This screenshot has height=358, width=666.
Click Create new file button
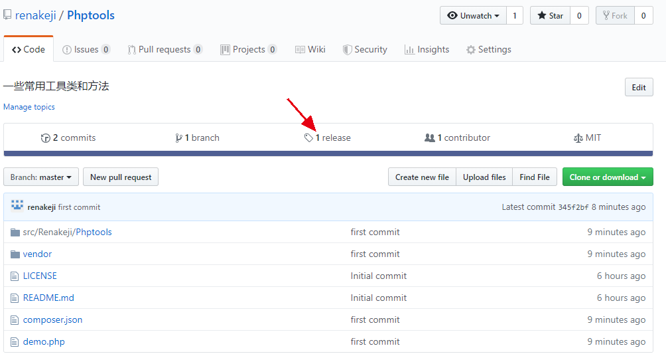(x=422, y=177)
